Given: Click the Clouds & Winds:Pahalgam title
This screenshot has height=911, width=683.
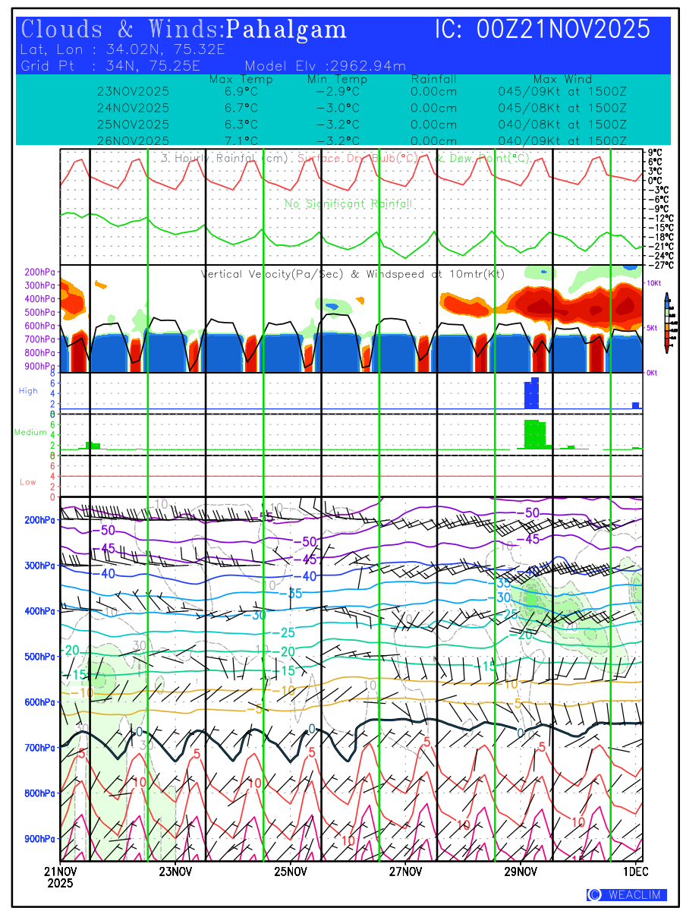Looking at the screenshot, I should pyautogui.click(x=184, y=30).
